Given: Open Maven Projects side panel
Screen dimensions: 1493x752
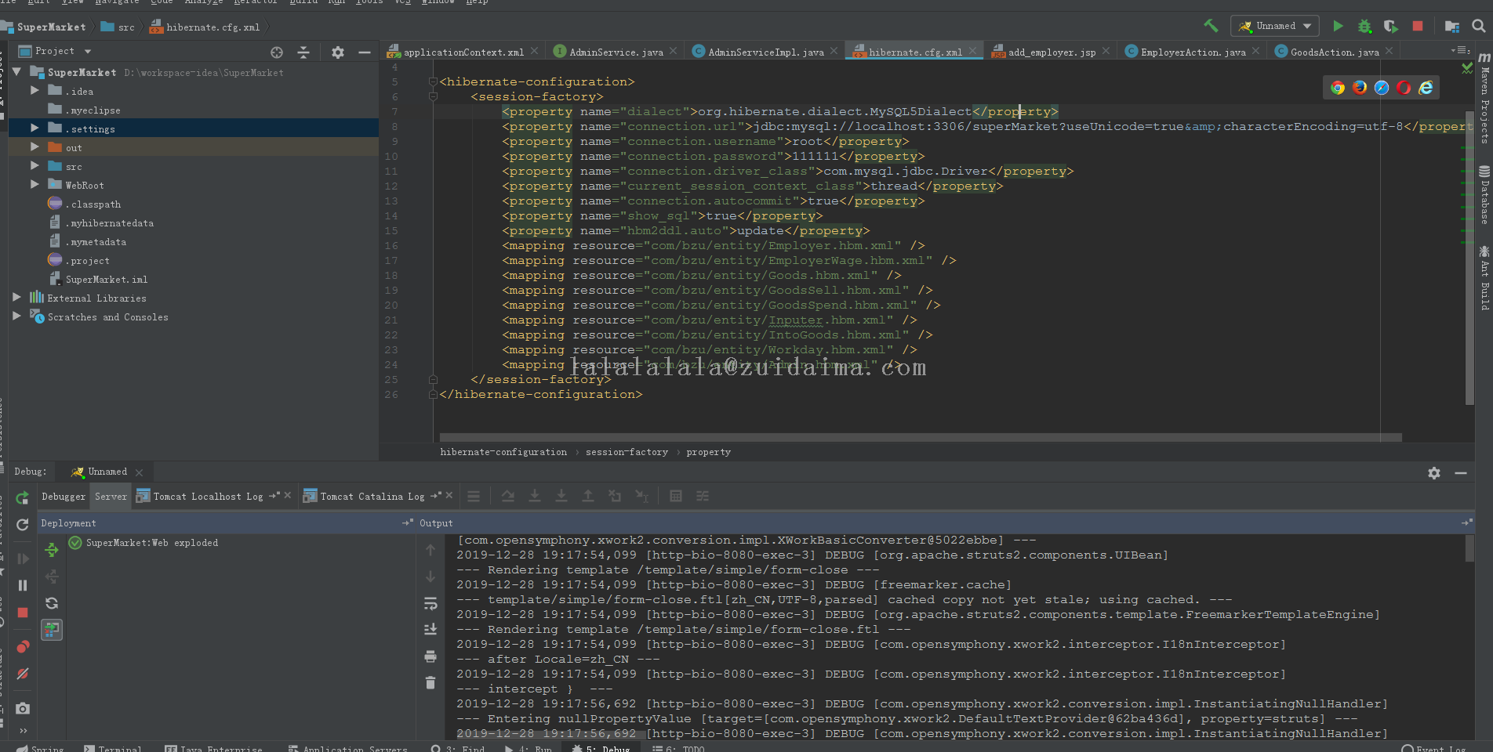Looking at the screenshot, I should [x=1484, y=99].
